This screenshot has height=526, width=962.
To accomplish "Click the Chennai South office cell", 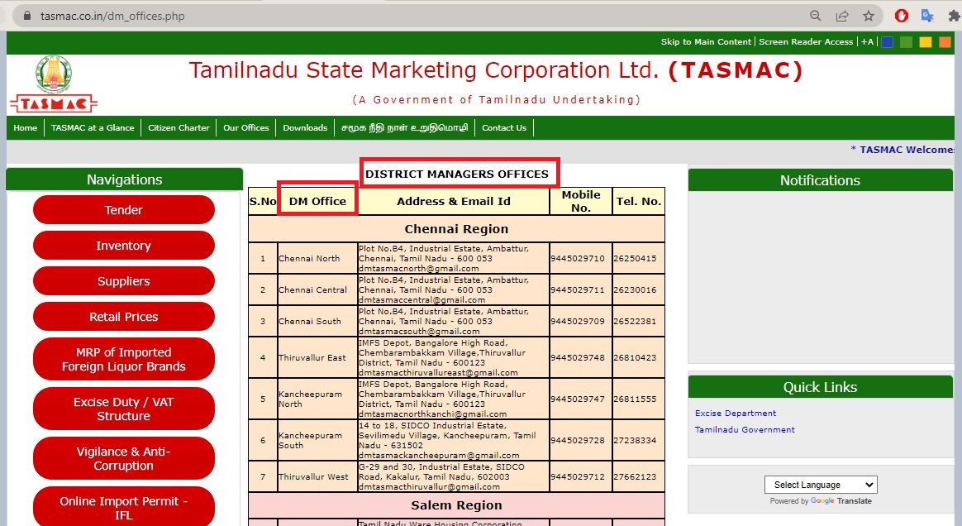I will click(x=317, y=321).
